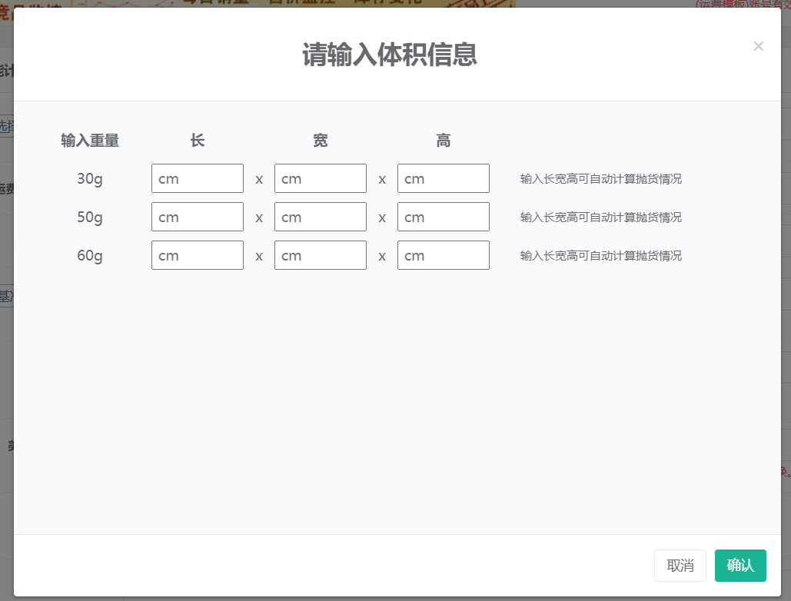The height and width of the screenshot is (601, 791).
Task: Select the 50g weight label
Action: click(x=90, y=217)
